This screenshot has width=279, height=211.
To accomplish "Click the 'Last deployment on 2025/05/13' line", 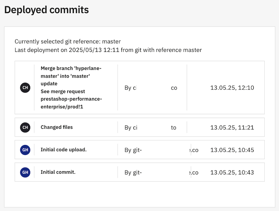I will tap(108, 50).
